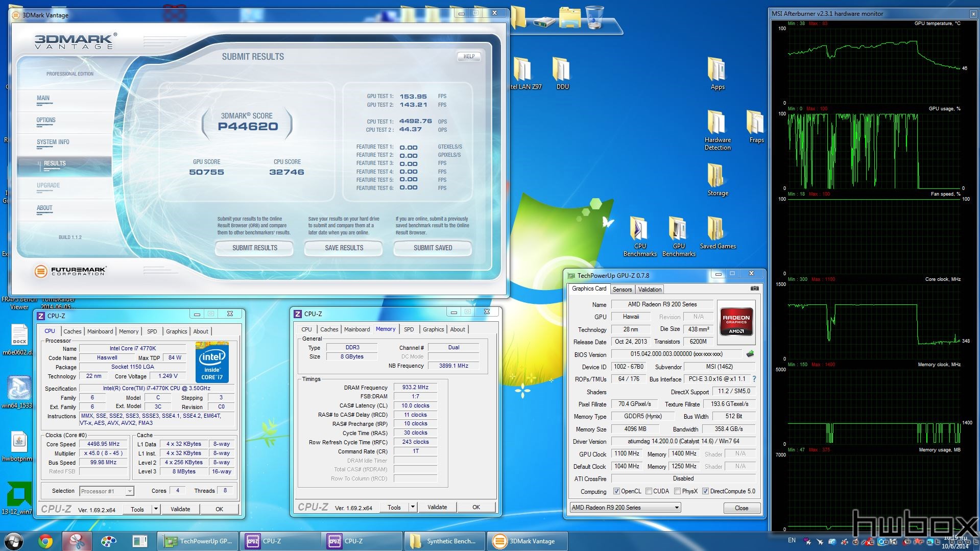Click Validate in the left CPU-Z window
Image resolution: width=980 pixels, height=551 pixels.
(180, 509)
